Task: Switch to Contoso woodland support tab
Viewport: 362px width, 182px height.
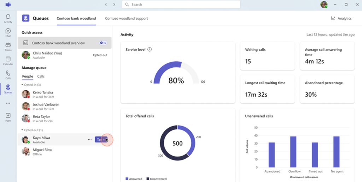Action: [127, 18]
